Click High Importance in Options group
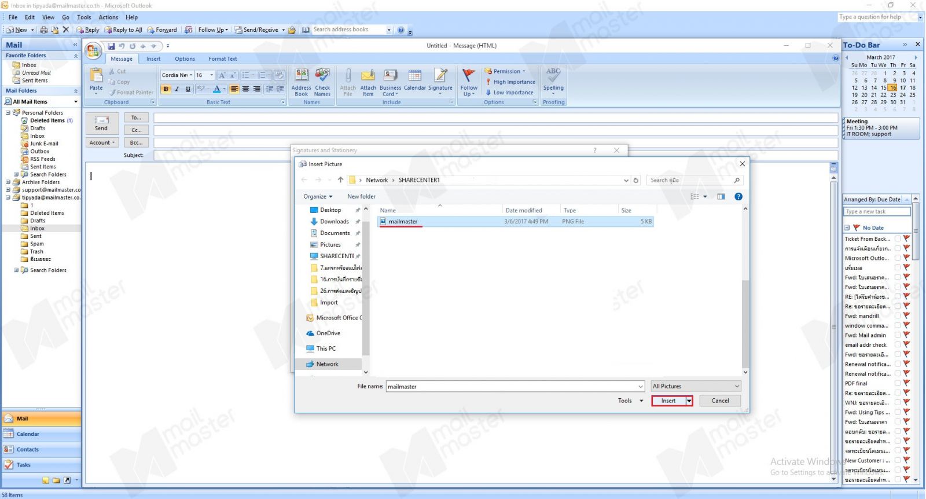The width and height of the screenshot is (926, 499). 510,82
